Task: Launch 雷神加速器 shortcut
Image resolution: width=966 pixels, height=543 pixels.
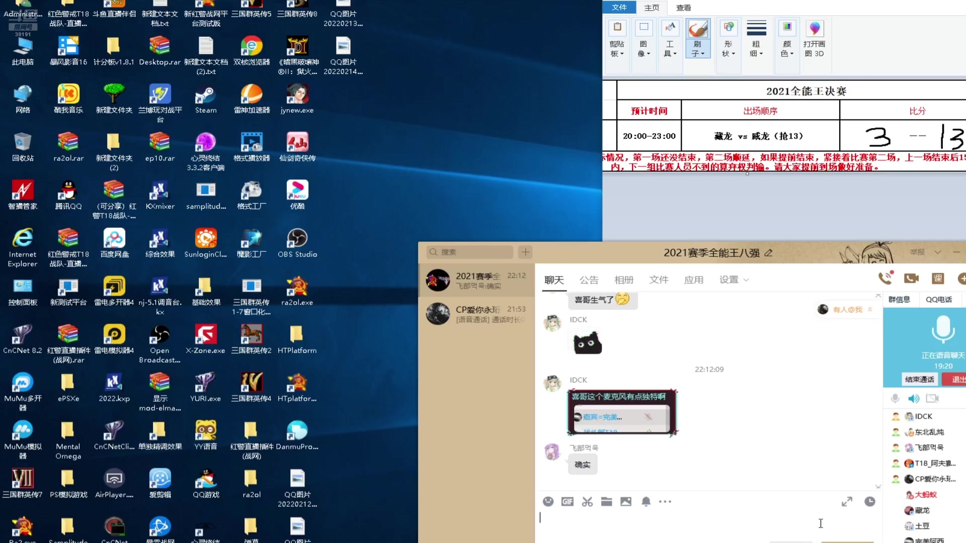Action: tap(252, 99)
